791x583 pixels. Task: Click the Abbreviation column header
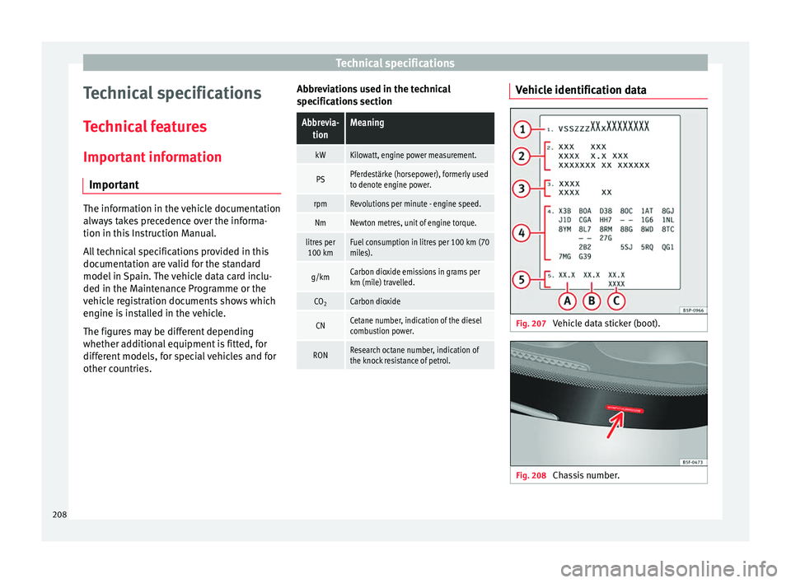321,128
